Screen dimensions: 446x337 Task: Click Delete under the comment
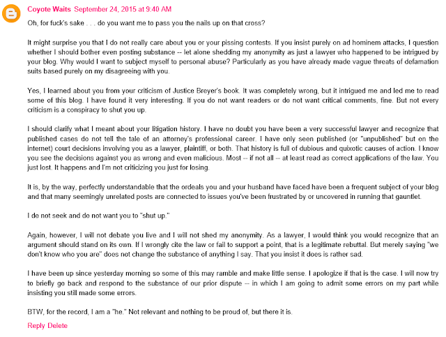tap(57, 325)
